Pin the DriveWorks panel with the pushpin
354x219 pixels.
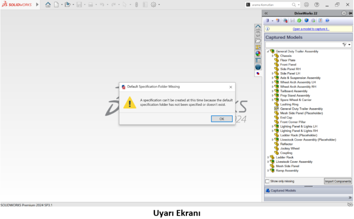pos(350,13)
